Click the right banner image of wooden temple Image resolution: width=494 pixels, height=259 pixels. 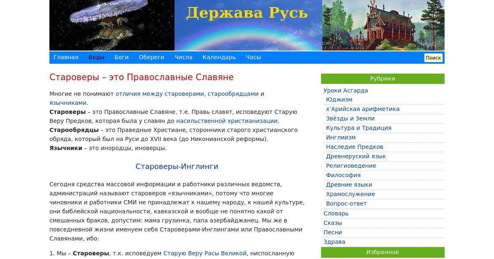coord(383,25)
